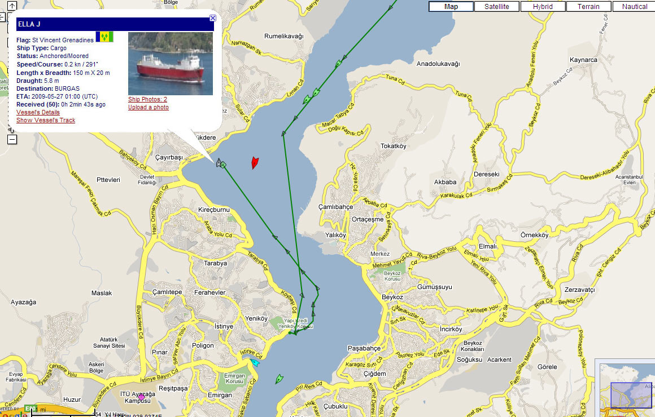Select the gray vessel marker by the popup tail
Screen dimensions: 655x417
tap(219, 163)
